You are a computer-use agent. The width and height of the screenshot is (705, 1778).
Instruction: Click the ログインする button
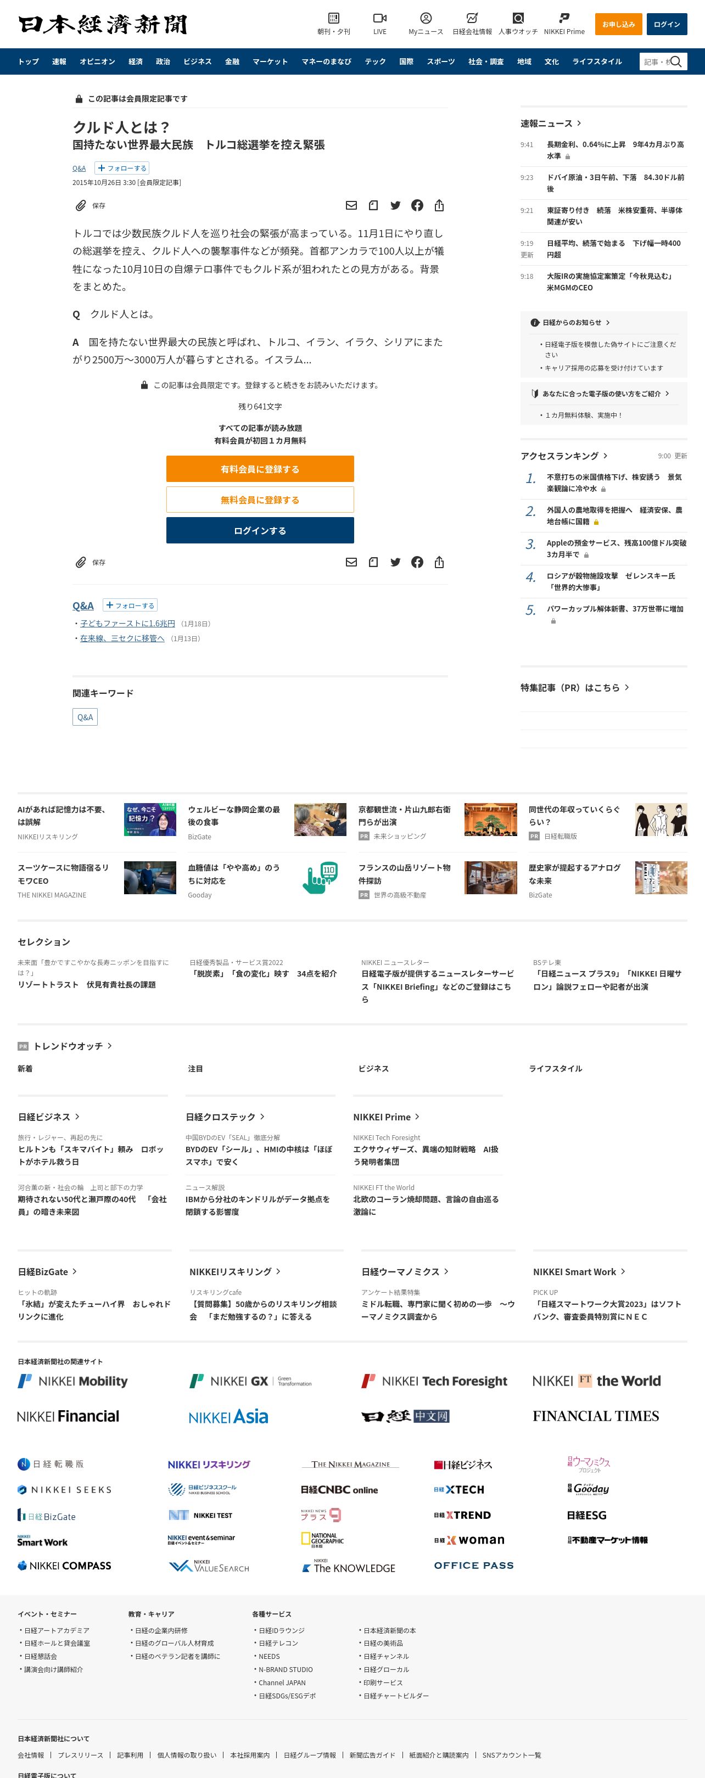260,531
